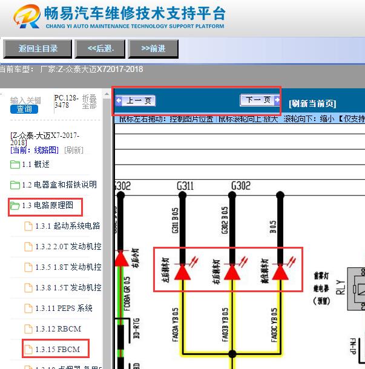Click the FA03B YB 0.5 wire label
Screen dimensions: 365x369
pyautogui.click(x=225, y=325)
